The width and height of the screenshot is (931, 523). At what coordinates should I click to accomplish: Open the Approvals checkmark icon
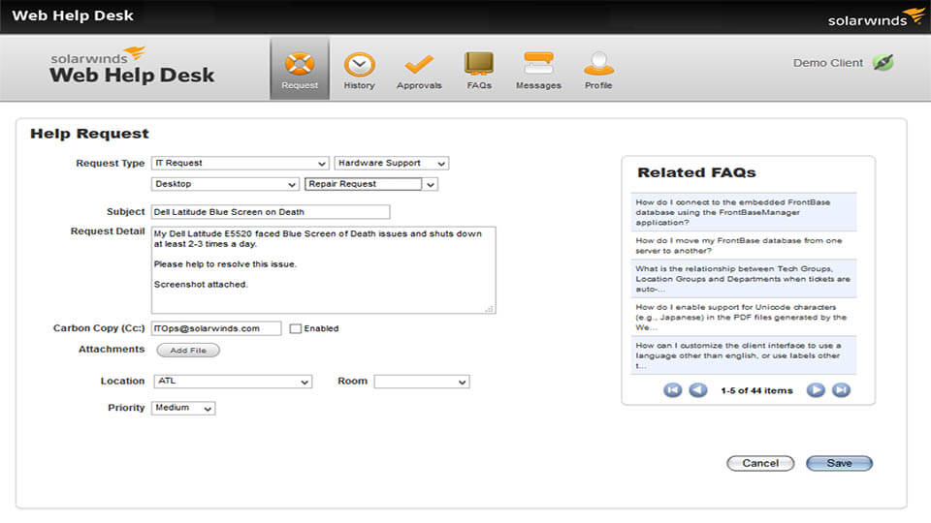419,64
